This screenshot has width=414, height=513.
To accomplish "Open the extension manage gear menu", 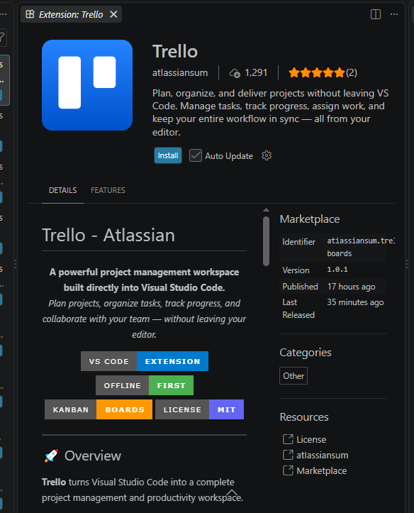I will coord(267,155).
